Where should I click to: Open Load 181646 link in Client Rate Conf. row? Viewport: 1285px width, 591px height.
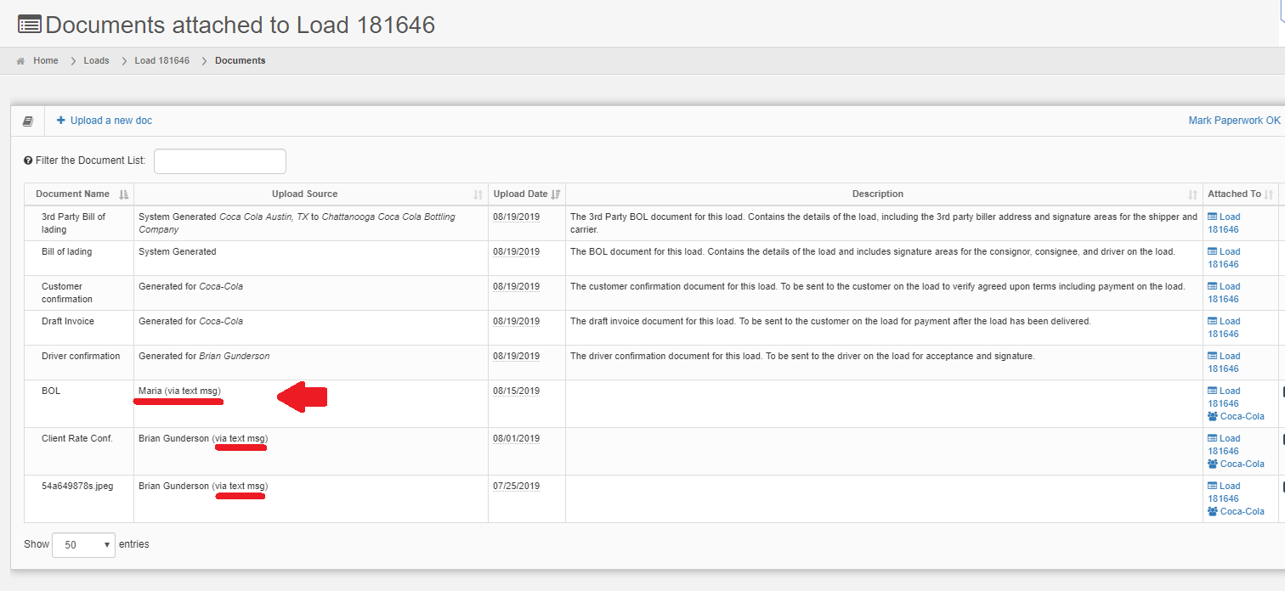[1224, 445]
